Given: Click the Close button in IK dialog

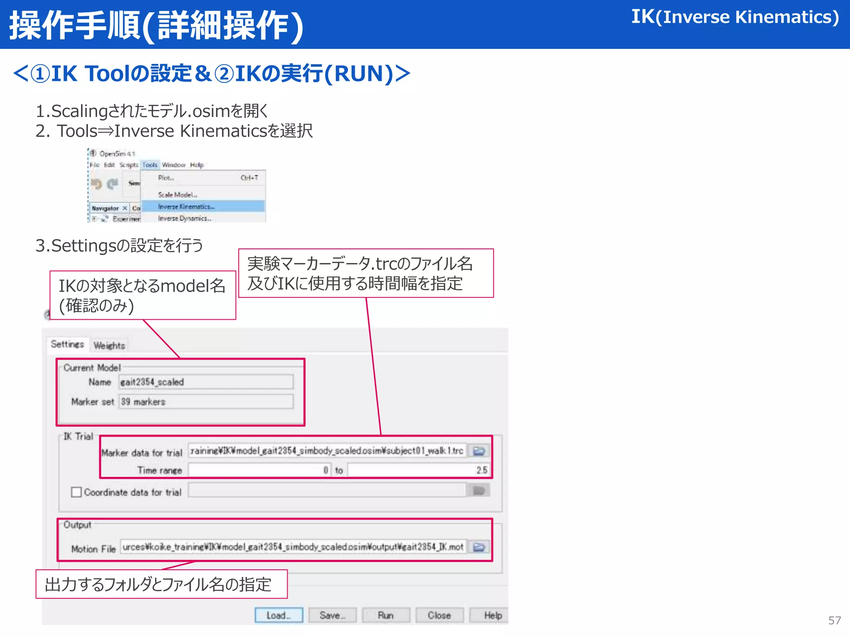Looking at the screenshot, I should pos(440,615).
